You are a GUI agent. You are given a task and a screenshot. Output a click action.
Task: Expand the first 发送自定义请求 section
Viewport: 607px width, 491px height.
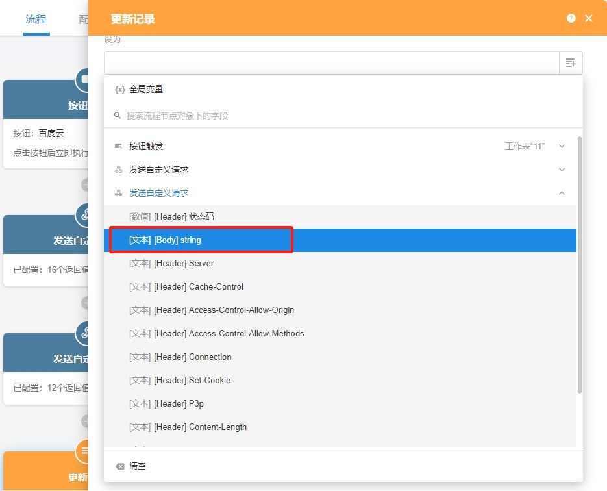pyautogui.click(x=562, y=170)
